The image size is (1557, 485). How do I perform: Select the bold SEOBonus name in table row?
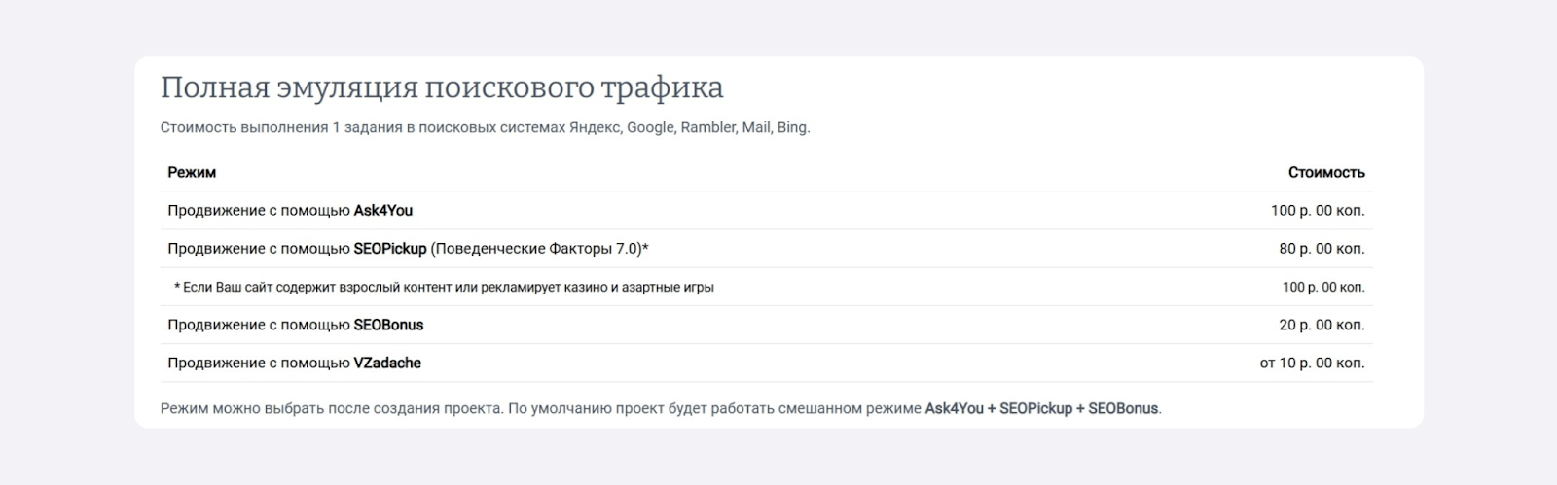(x=388, y=325)
